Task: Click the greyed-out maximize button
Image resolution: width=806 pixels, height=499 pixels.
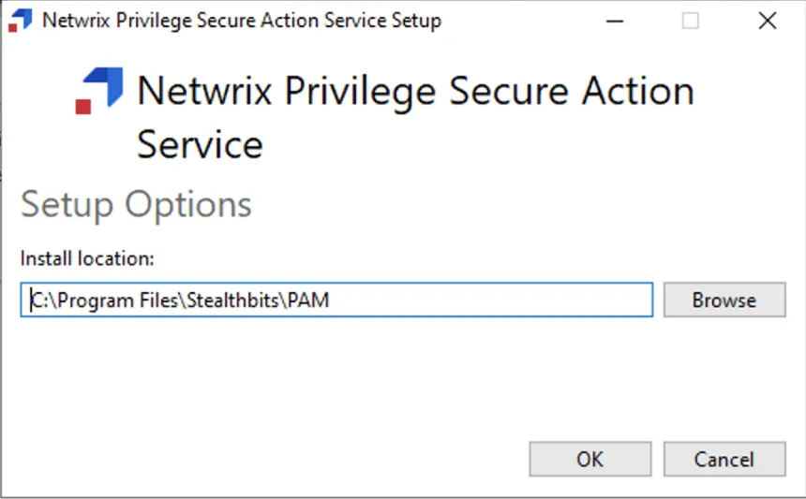Action: click(690, 21)
